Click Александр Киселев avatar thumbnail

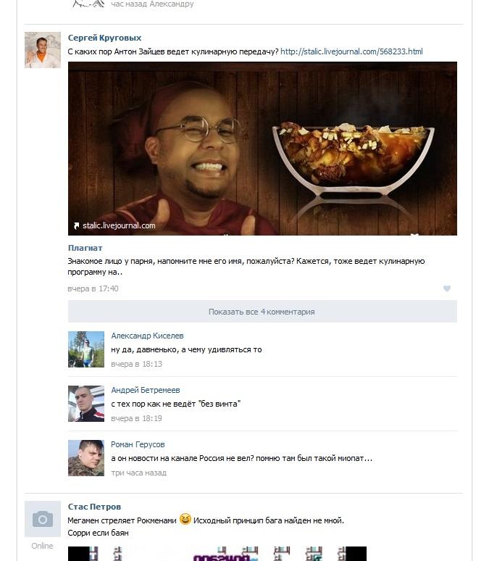[86, 349]
